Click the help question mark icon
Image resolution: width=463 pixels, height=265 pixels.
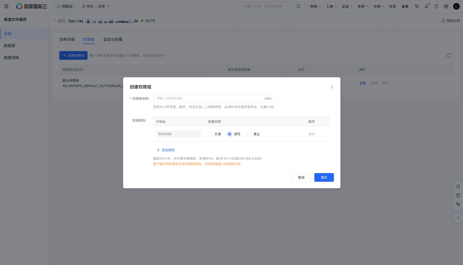tap(458, 195)
